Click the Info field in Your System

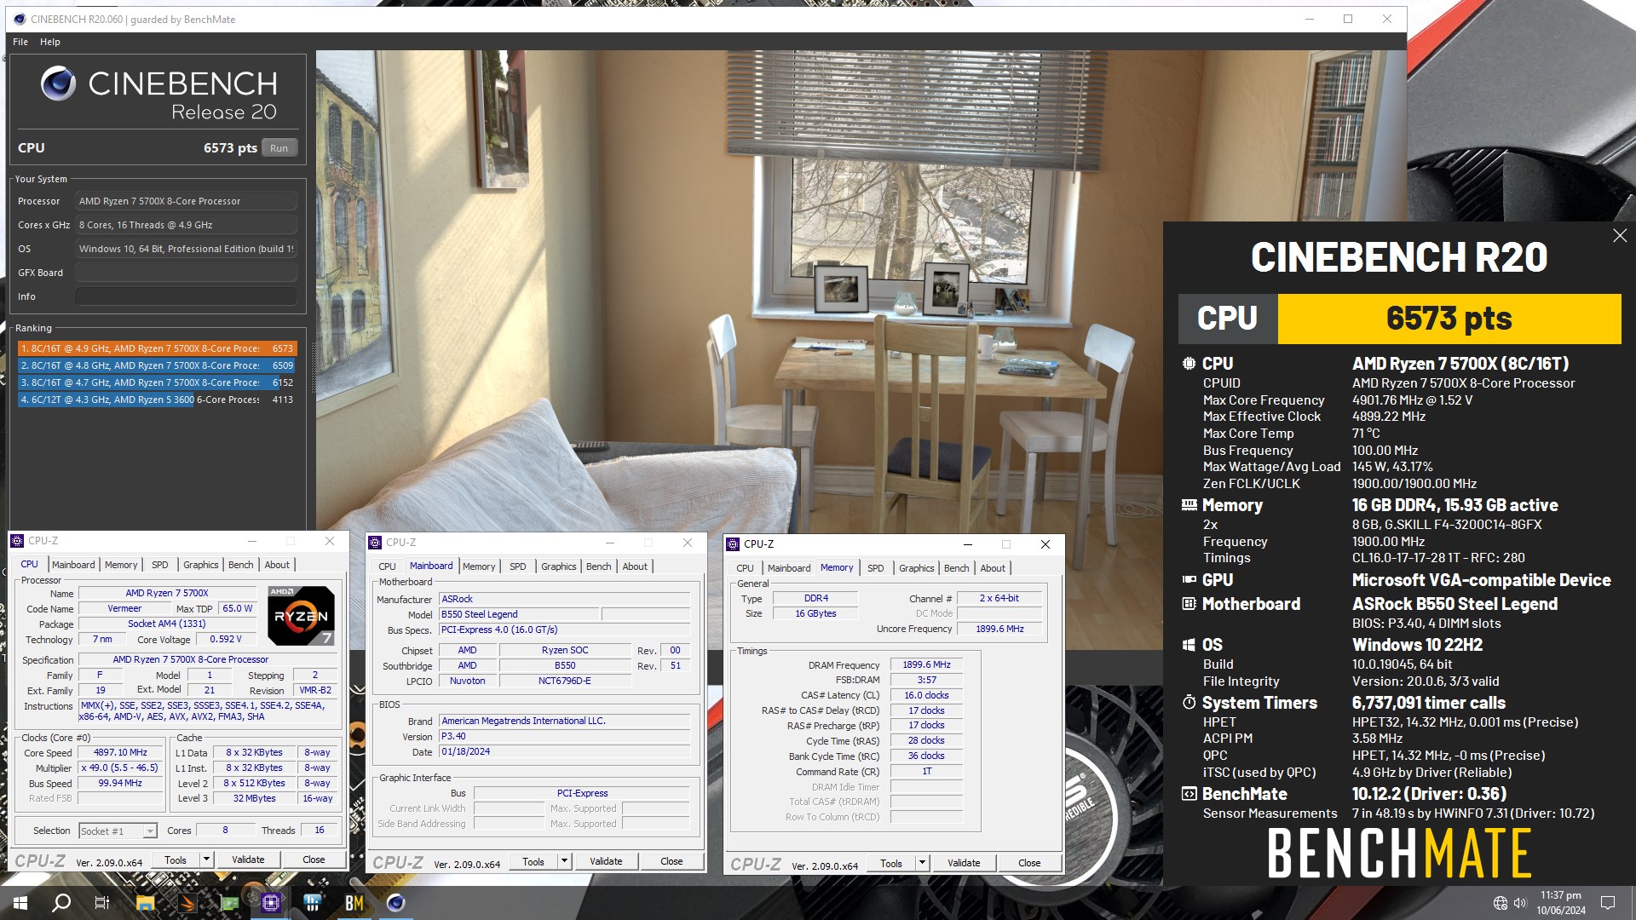186,296
